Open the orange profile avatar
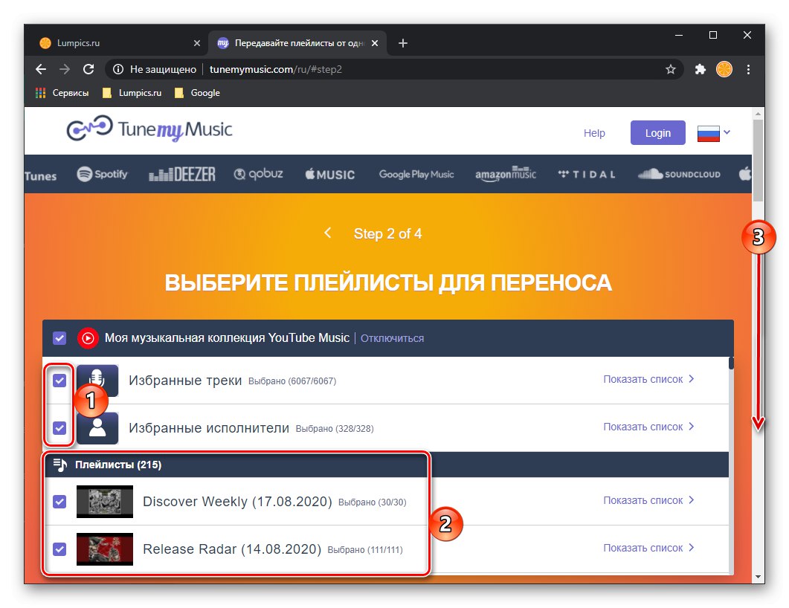The height and width of the screenshot is (608, 789). coord(724,69)
